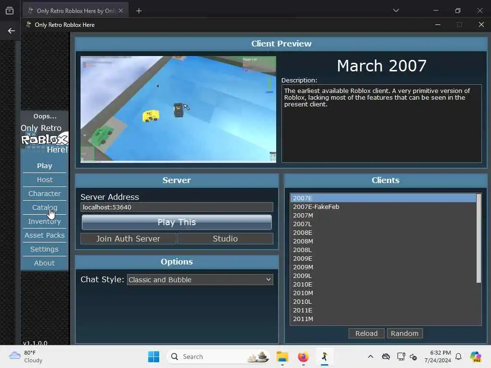Select the 2007E client
491x368 pixels.
click(x=383, y=198)
